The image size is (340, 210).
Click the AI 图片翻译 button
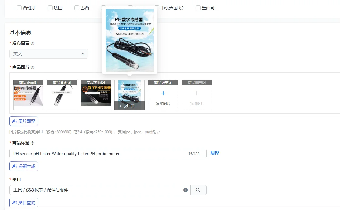pos(23,121)
